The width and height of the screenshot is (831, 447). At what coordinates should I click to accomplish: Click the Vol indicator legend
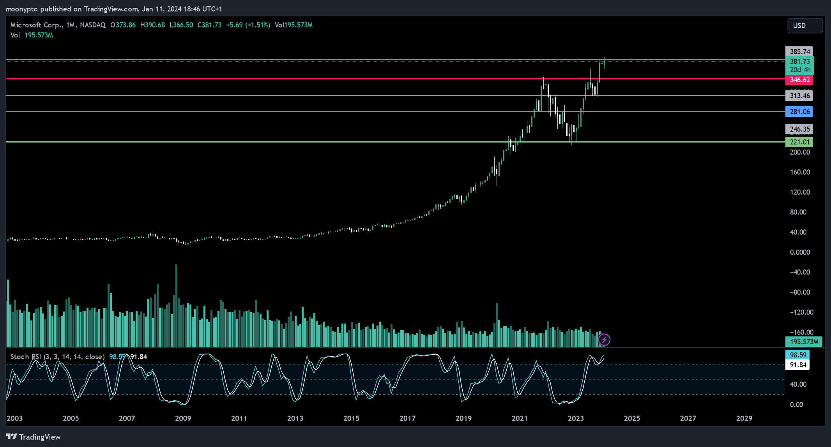pos(32,35)
